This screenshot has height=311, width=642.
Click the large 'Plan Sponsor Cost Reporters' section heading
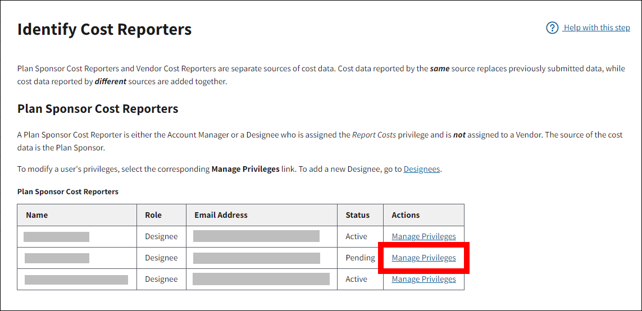pyautogui.click(x=98, y=109)
